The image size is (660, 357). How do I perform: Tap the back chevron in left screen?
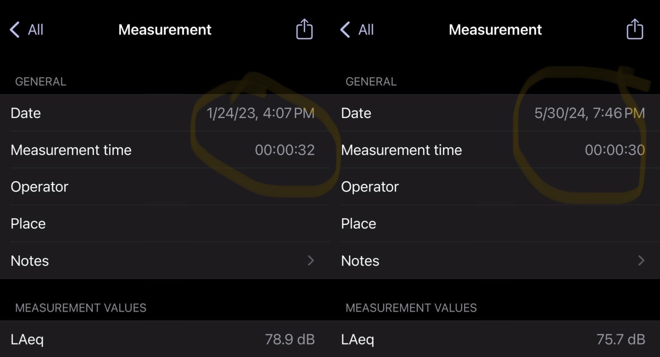[x=14, y=30]
